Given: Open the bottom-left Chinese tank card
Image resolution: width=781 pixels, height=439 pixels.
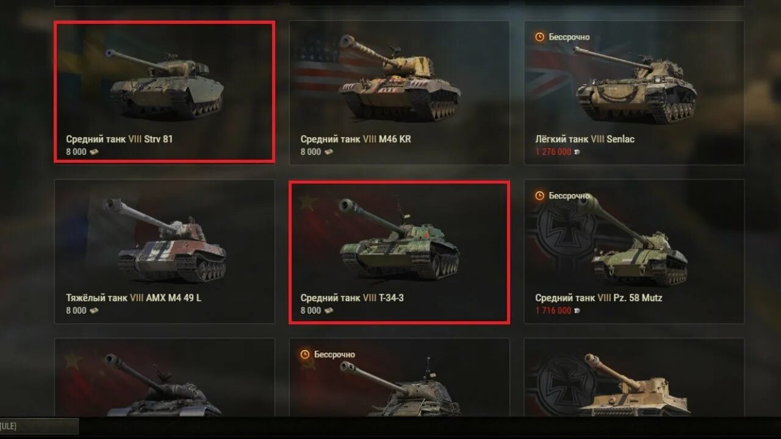Looking at the screenshot, I should coord(165,377).
